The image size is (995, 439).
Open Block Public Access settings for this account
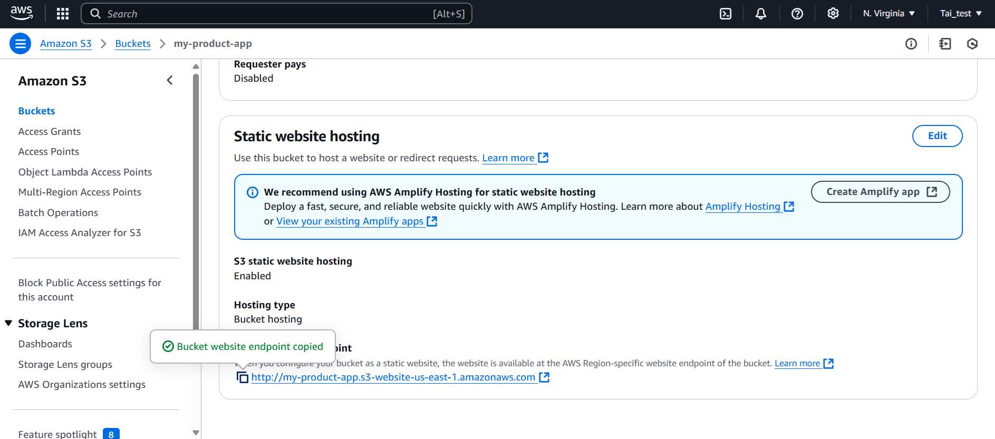tap(90, 290)
